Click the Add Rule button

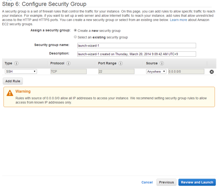[x=13, y=81]
